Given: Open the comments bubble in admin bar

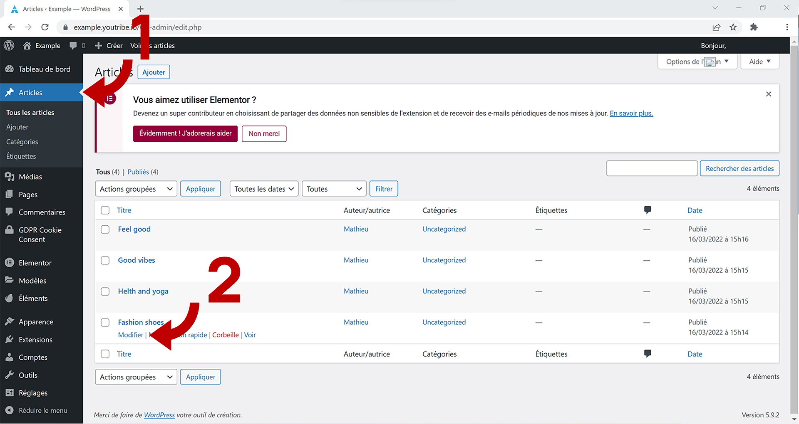Looking at the screenshot, I should [73, 46].
